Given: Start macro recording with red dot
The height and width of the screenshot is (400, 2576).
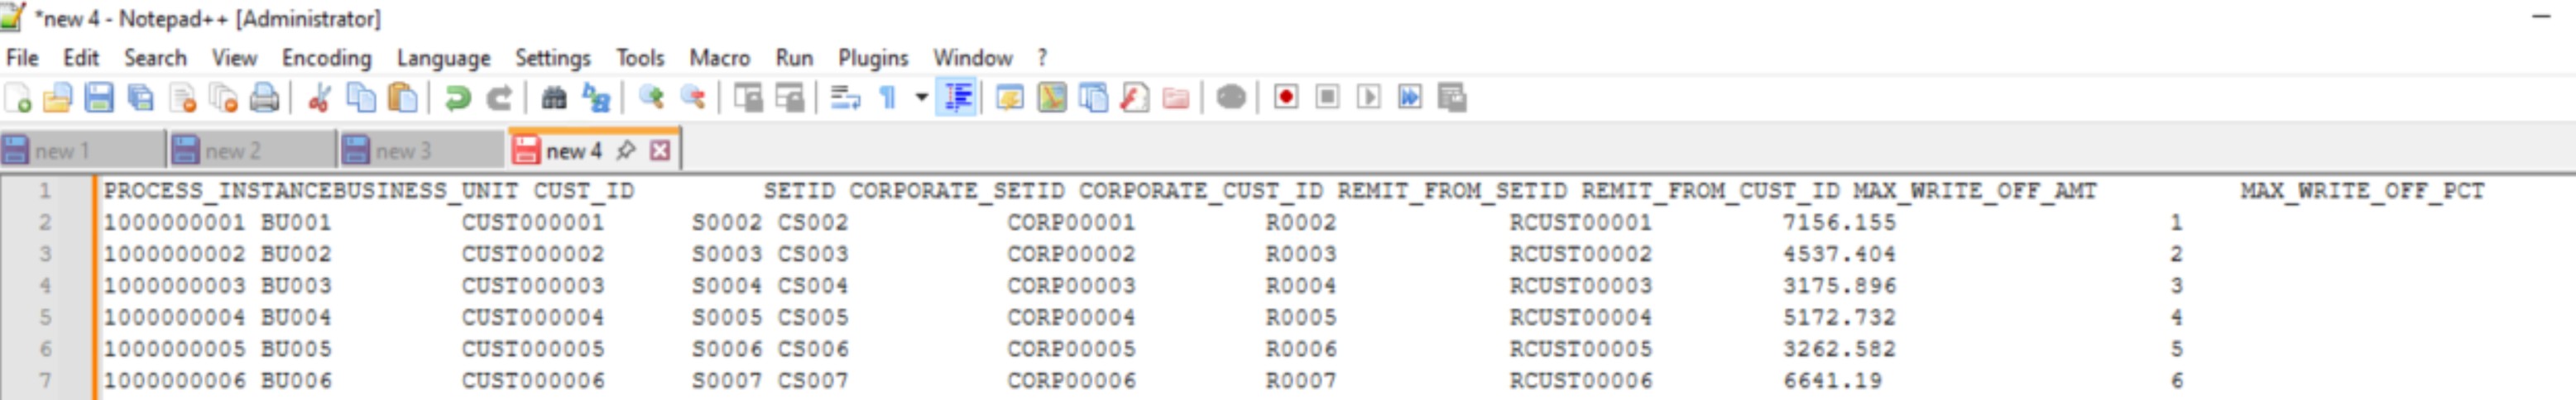Looking at the screenshot, I should pos(1286,98).
